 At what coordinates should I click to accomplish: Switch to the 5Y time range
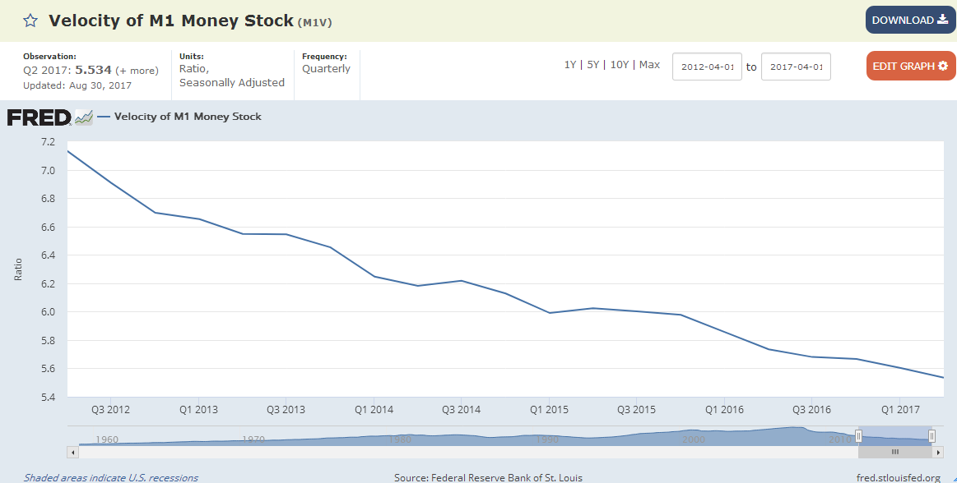(592, 65)
